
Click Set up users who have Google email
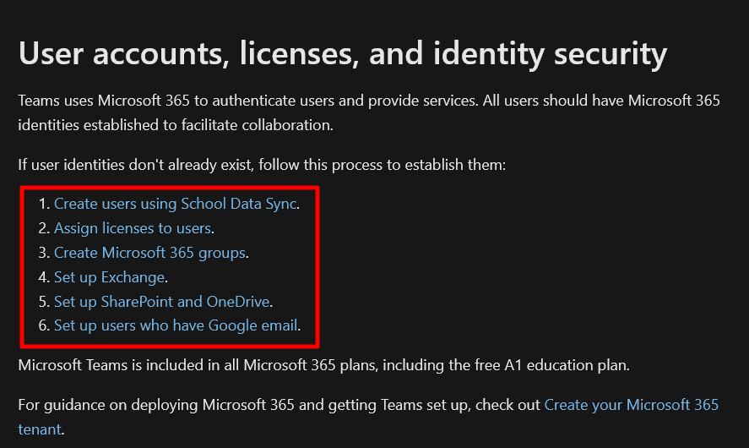[x=176, y=325]
